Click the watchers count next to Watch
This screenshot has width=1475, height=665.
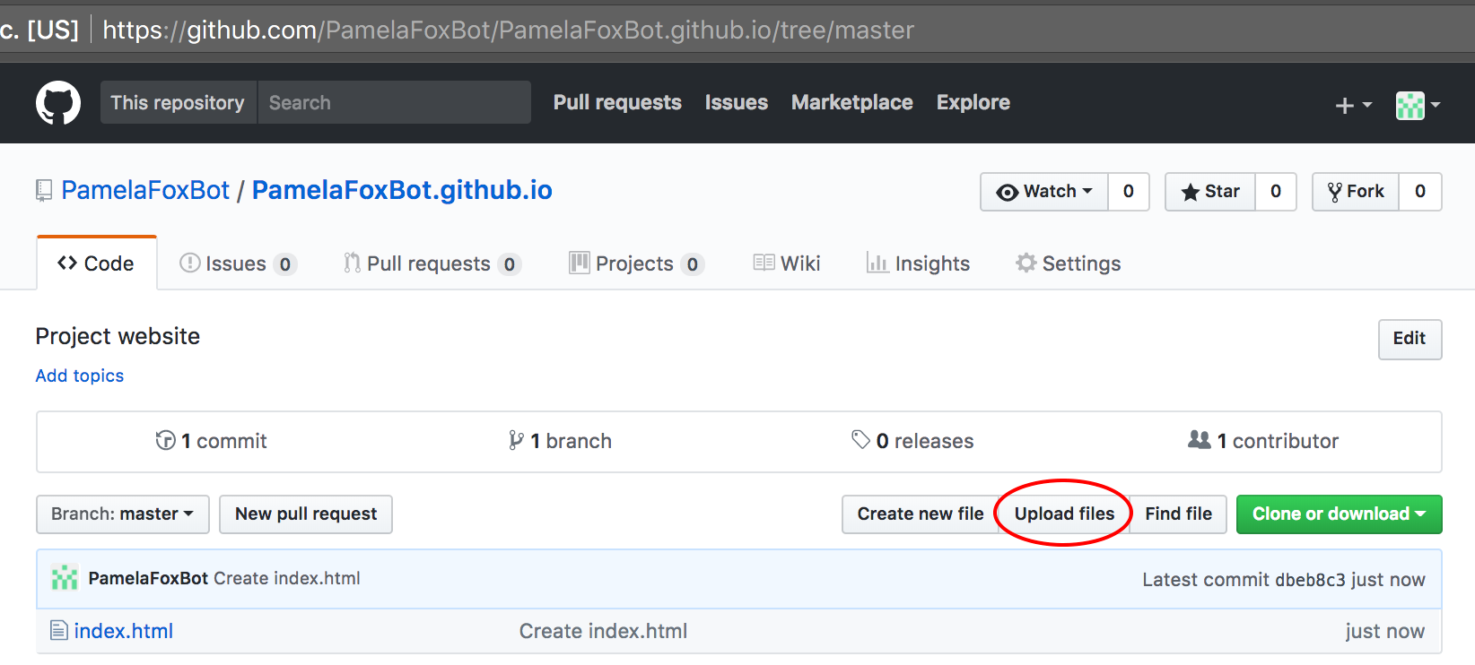coord(1129,192)
